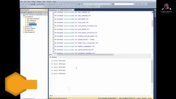Click the editor horizontal scrollbar thumb
Viewport: 176px width, 99px height.
(85, 54)
